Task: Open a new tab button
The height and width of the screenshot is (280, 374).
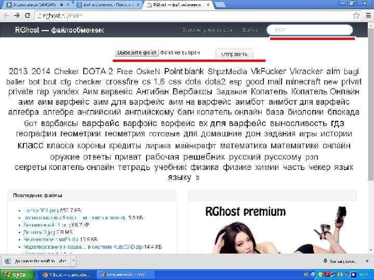Action: click(220, 5)
